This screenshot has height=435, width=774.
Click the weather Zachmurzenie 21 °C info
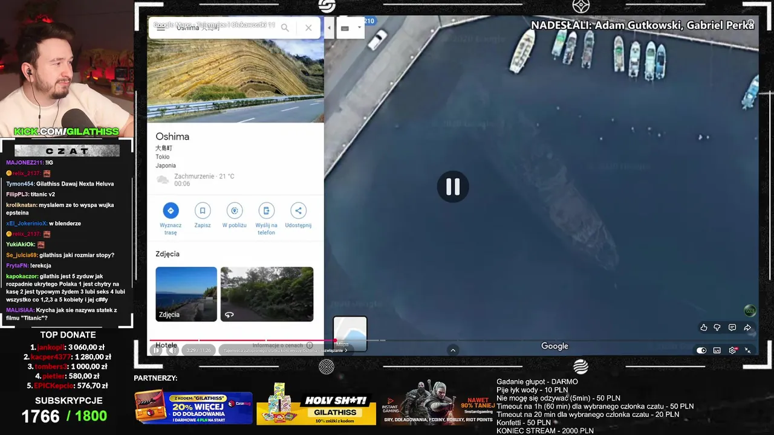pos(195,179)
